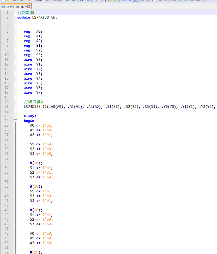
Task: Cut the selected text
Action: pyautogui.click(x=47, y=2)
